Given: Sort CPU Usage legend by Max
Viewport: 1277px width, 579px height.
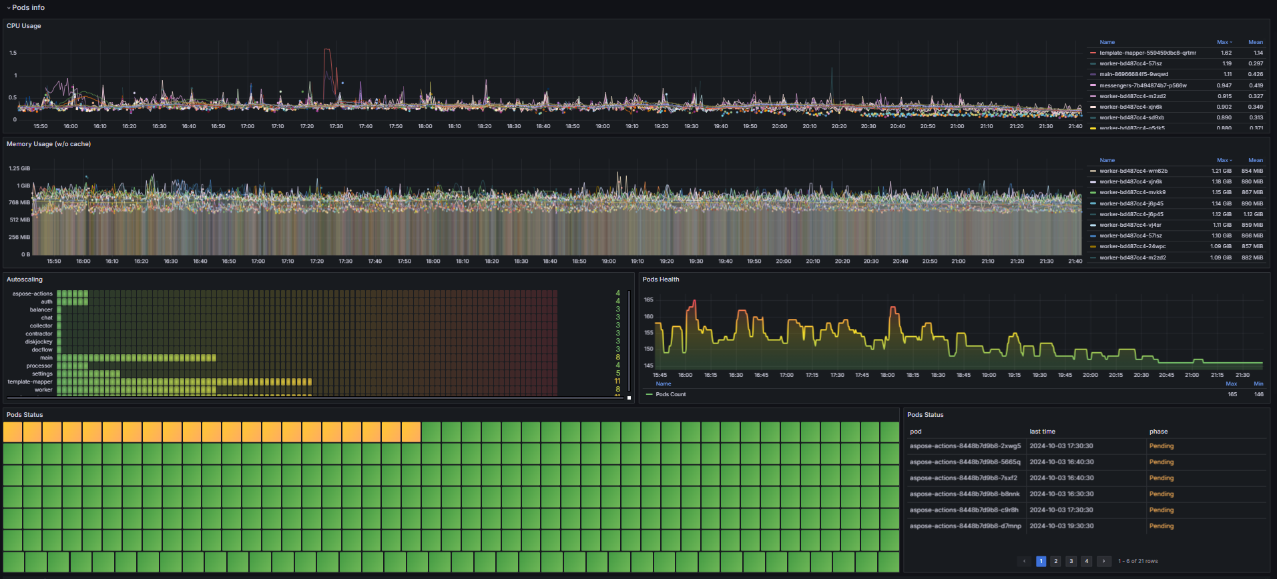Looking at the screenshot, I should [x=1224, y=42].
